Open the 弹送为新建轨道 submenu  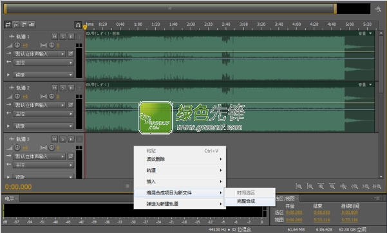[x=180, y=204]
